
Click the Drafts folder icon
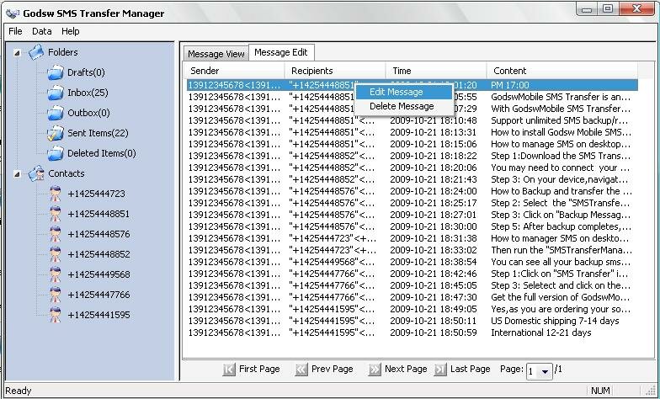coord(56,72)
